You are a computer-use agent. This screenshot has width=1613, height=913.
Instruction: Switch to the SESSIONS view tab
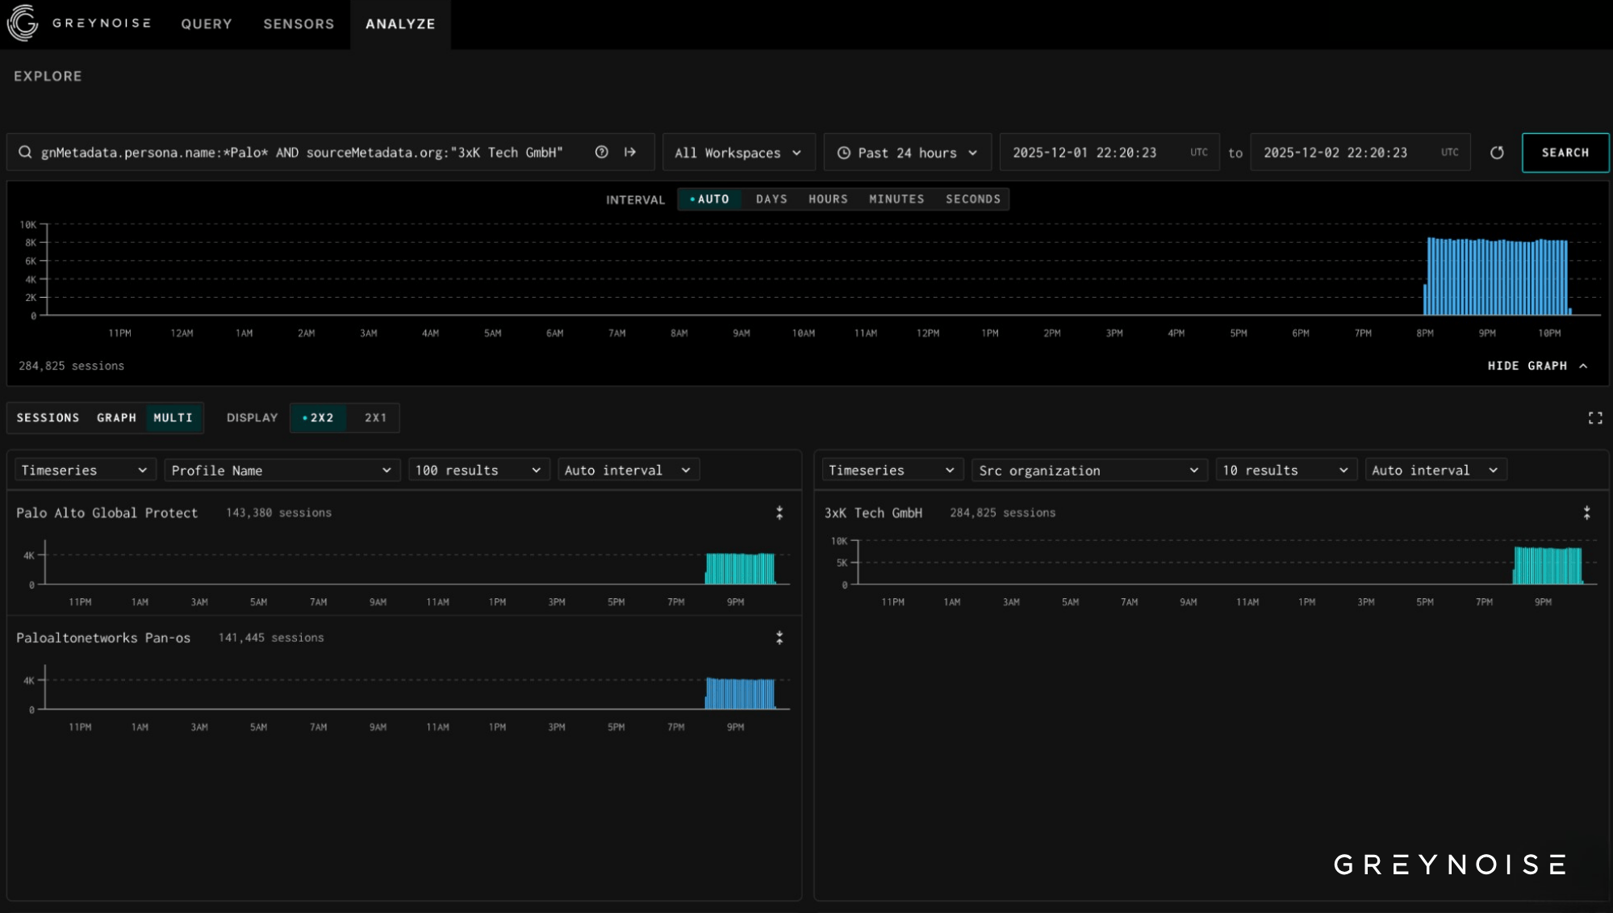[48, 417]
